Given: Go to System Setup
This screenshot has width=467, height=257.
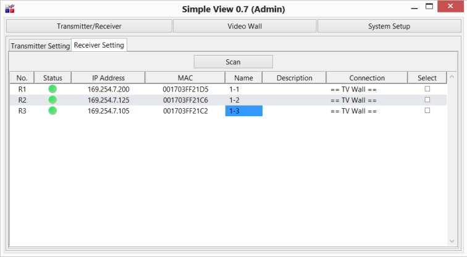Looking at the screenshot, I should coord(389,26).
